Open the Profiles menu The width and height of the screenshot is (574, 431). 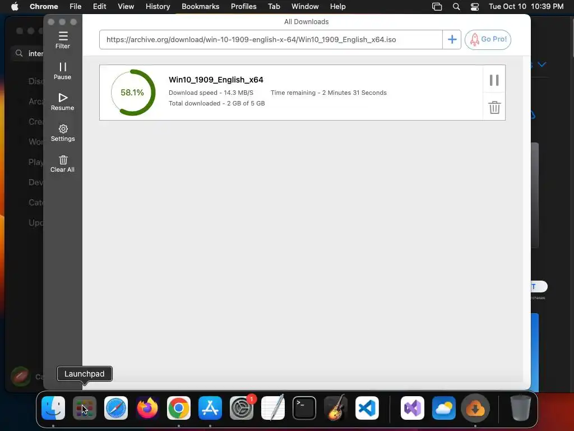[243, 6]
